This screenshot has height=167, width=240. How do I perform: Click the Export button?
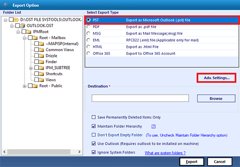[x=191, y=162]
